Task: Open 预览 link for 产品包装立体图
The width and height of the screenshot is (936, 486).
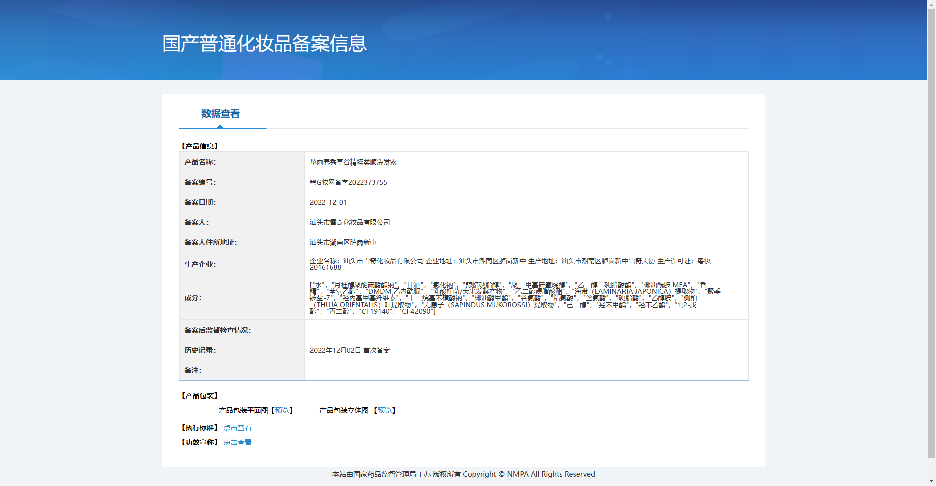Action: 384,410
